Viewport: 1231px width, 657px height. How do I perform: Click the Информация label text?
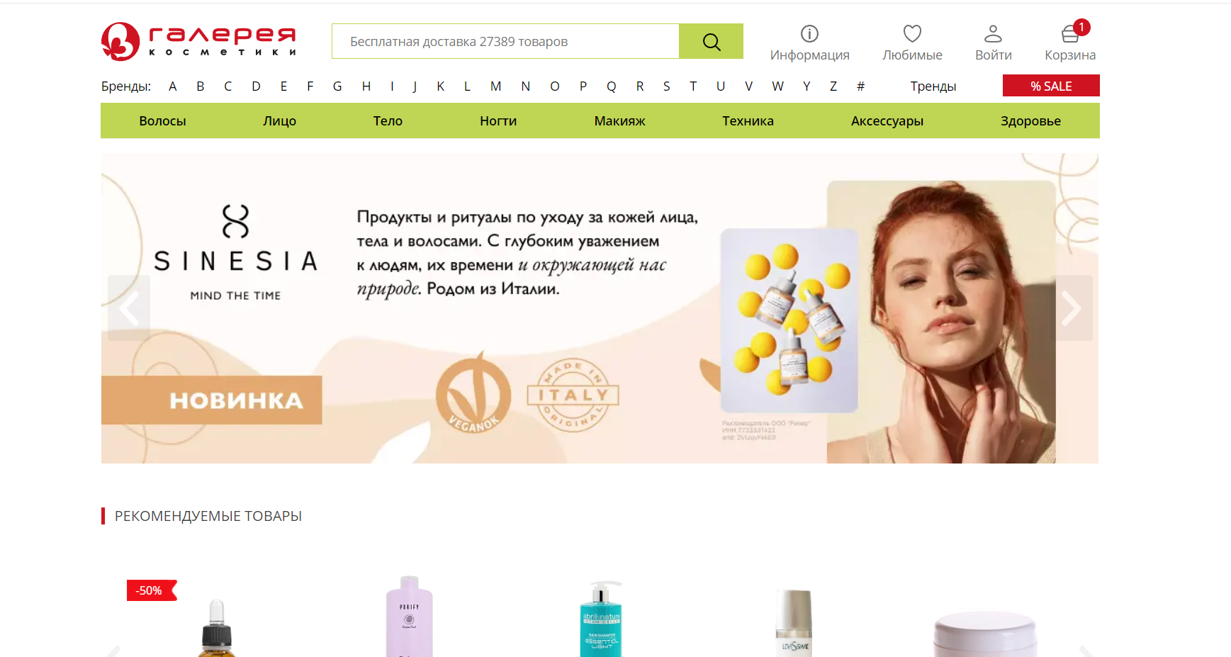tap(809, 55)
